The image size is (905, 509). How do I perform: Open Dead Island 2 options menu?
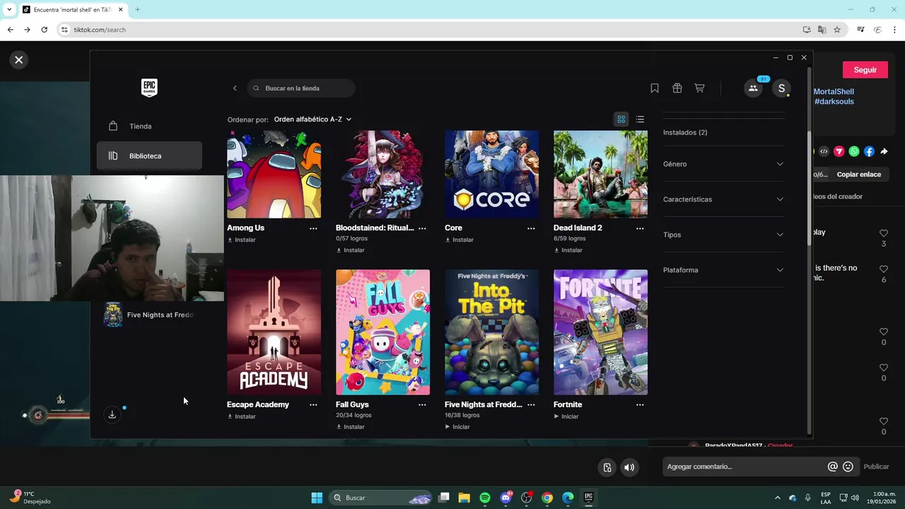click(x=640, y=228)
